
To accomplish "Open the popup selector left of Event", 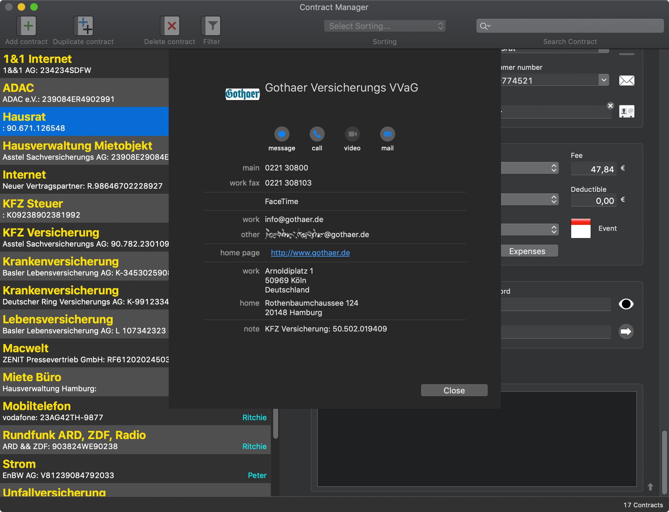I will (x=530, y=230).
